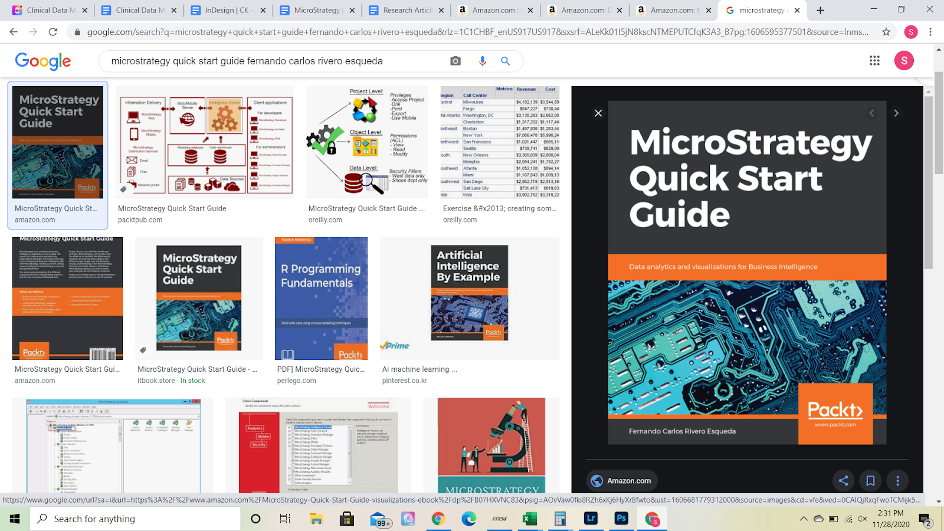944x531 pixels.
Task: Open Task View on the taskbar
Action: tap(285, 519)
